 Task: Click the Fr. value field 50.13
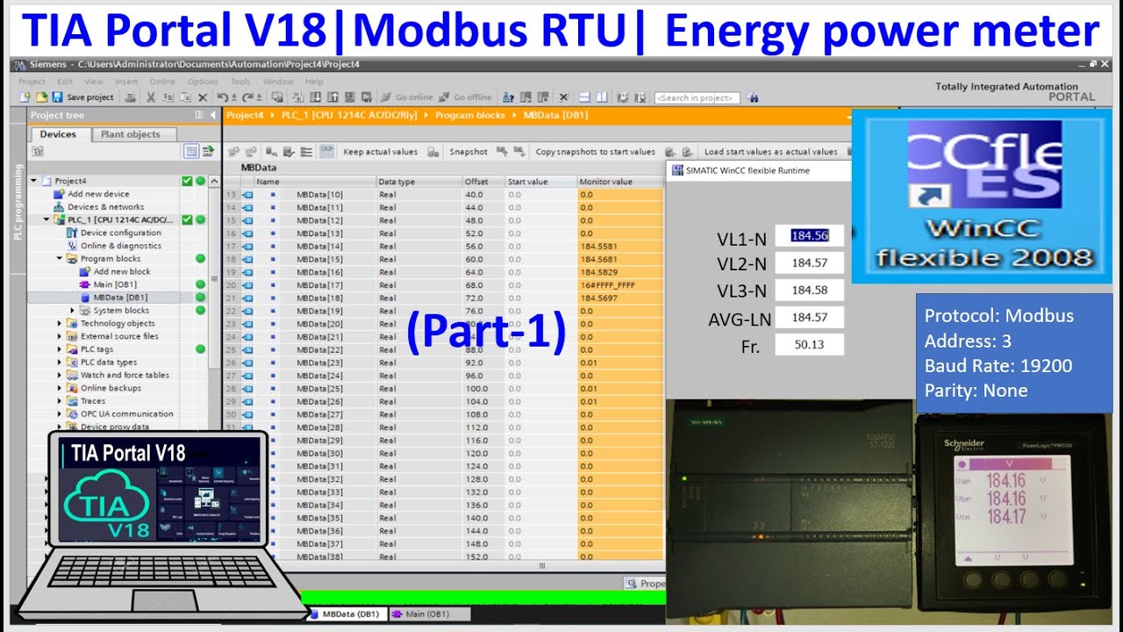click(x=809, y=344)
